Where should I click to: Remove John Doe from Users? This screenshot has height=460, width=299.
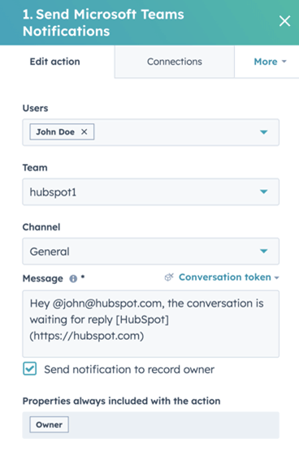84,131
